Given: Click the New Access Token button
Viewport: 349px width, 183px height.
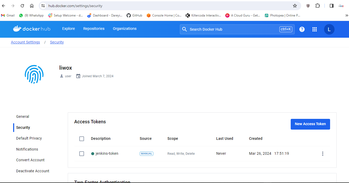Looking at the screenshot, I should [310, 124].
